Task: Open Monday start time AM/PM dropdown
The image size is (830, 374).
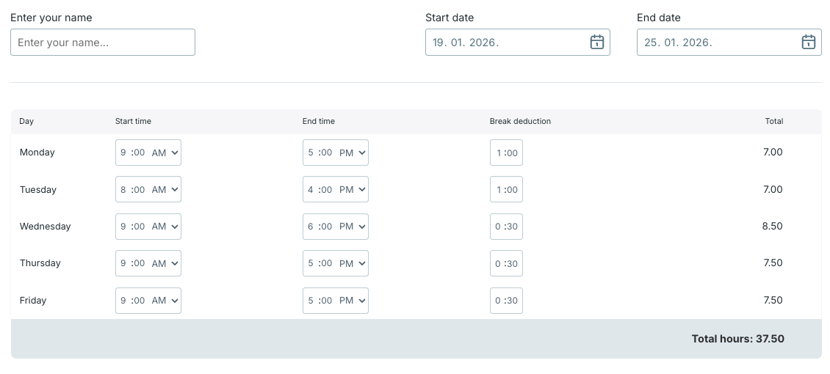Action: [165, 153]
